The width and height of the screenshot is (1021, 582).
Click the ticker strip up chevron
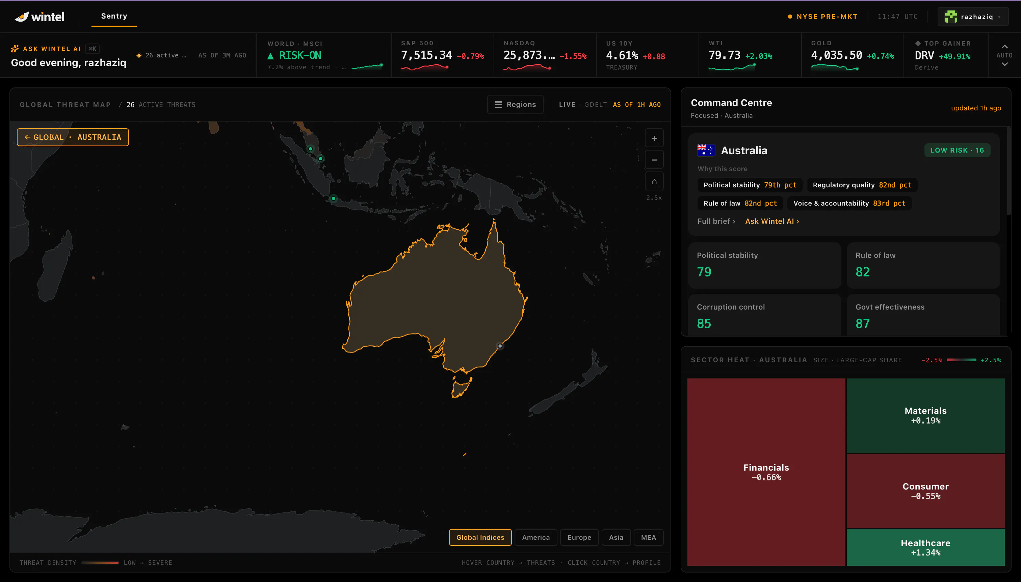click(1004, 46)
